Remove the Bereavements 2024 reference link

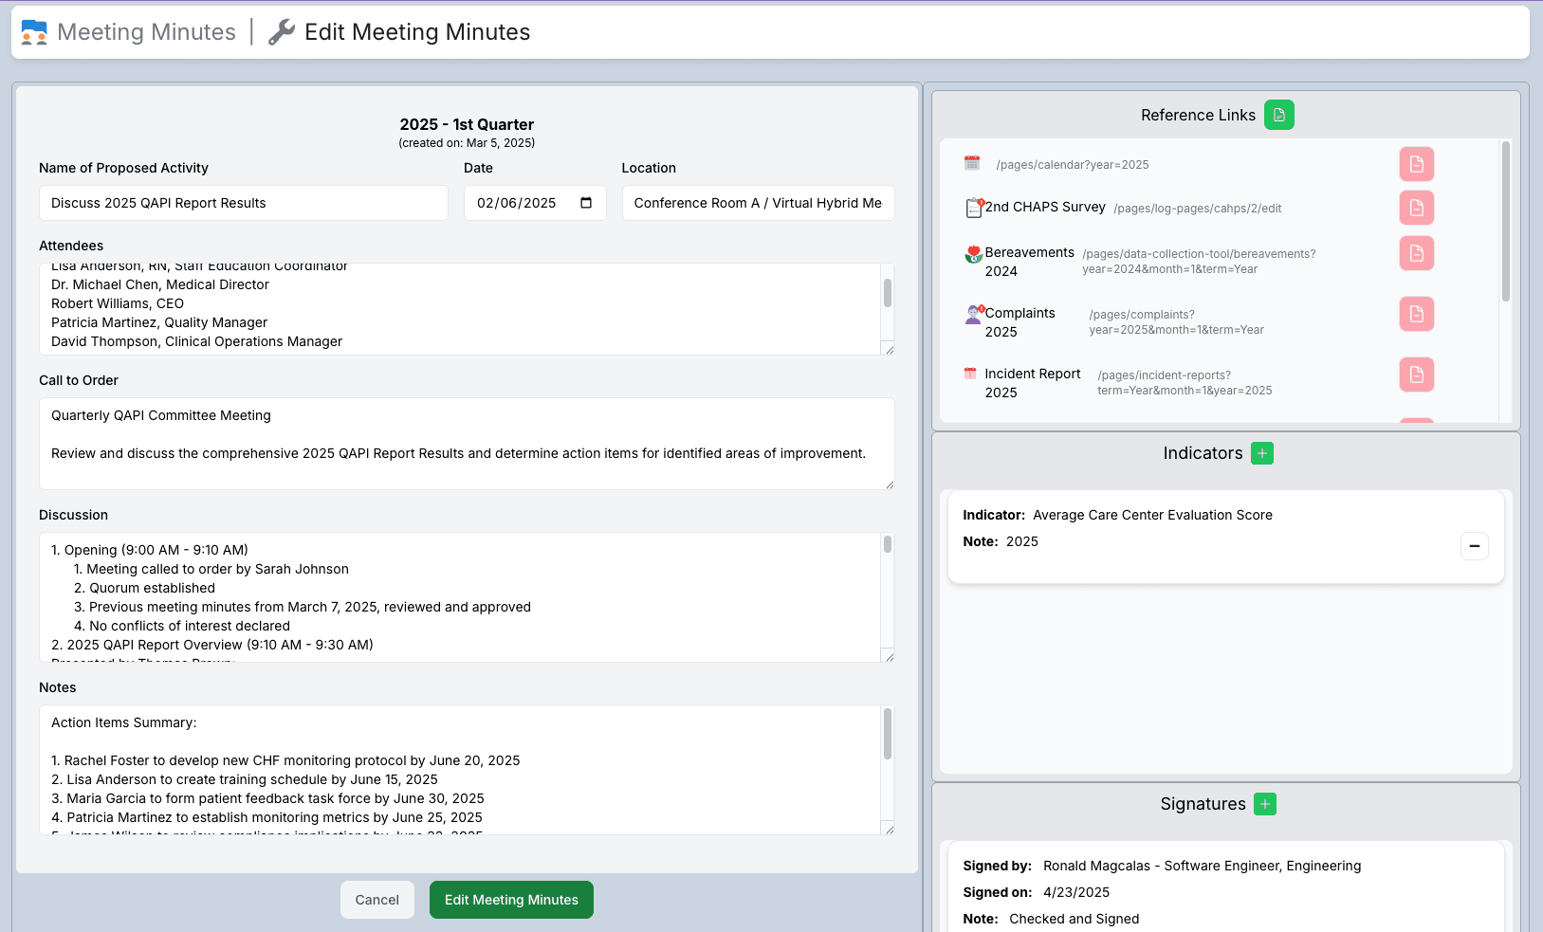(x=1416, y=253)
